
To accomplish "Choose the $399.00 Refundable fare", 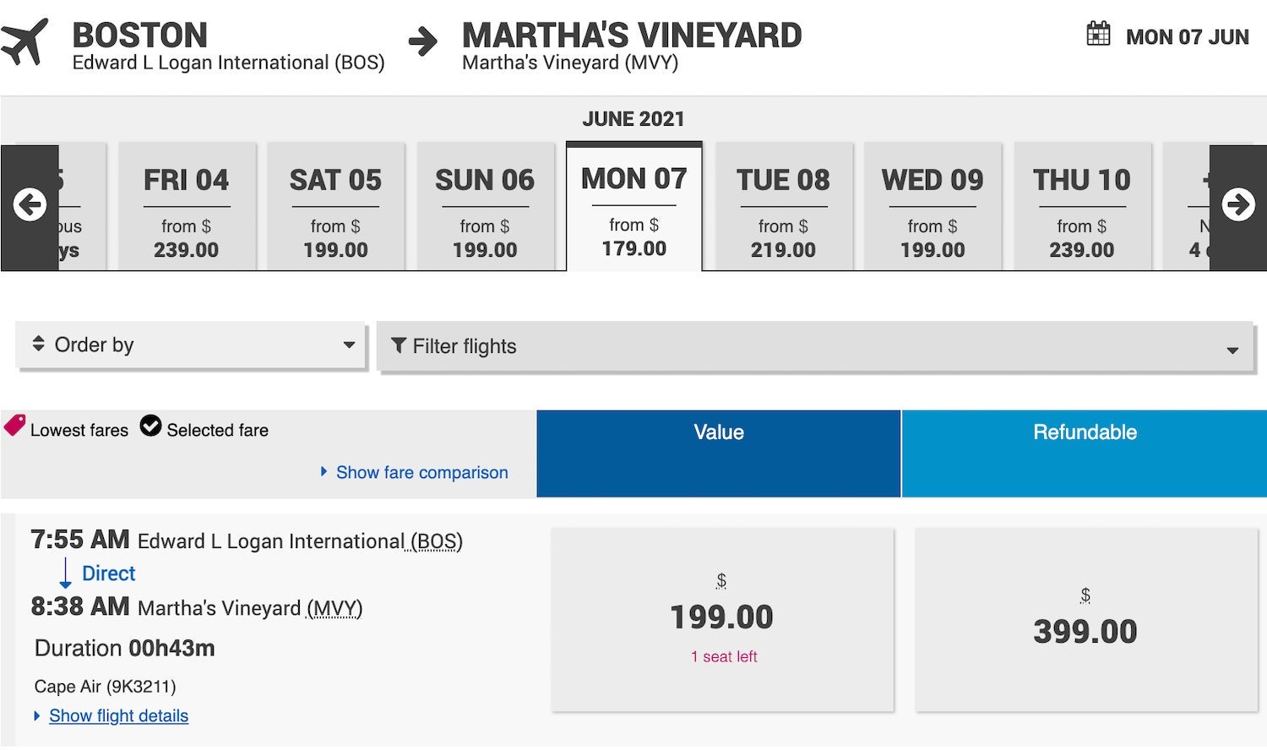I will pos(1085,619).
